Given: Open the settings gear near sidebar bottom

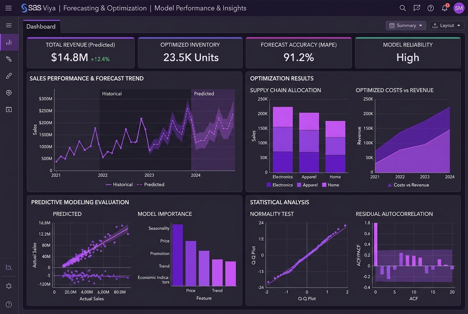Looking at the screenshot, I should pos(9,286).
